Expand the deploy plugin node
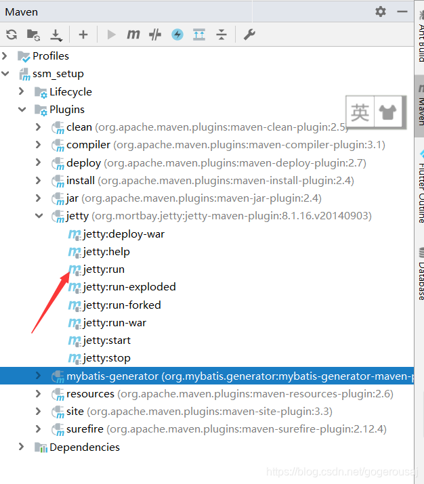Viewport: 424px width, 484px height. (39, 162)
